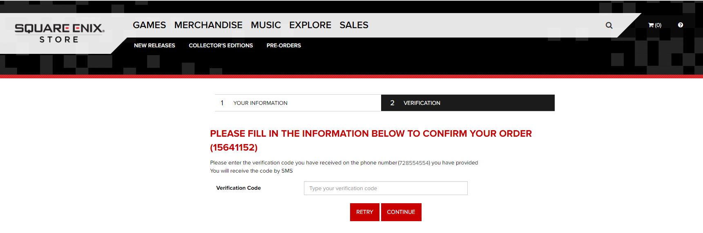
Task: Navigate to NEW RELEASES
Action: 154,46
